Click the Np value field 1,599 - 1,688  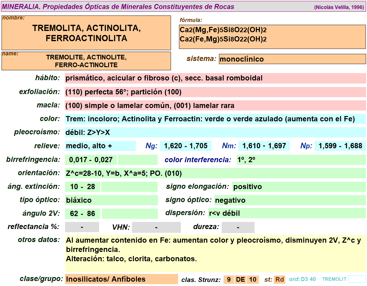coord(340,146)
